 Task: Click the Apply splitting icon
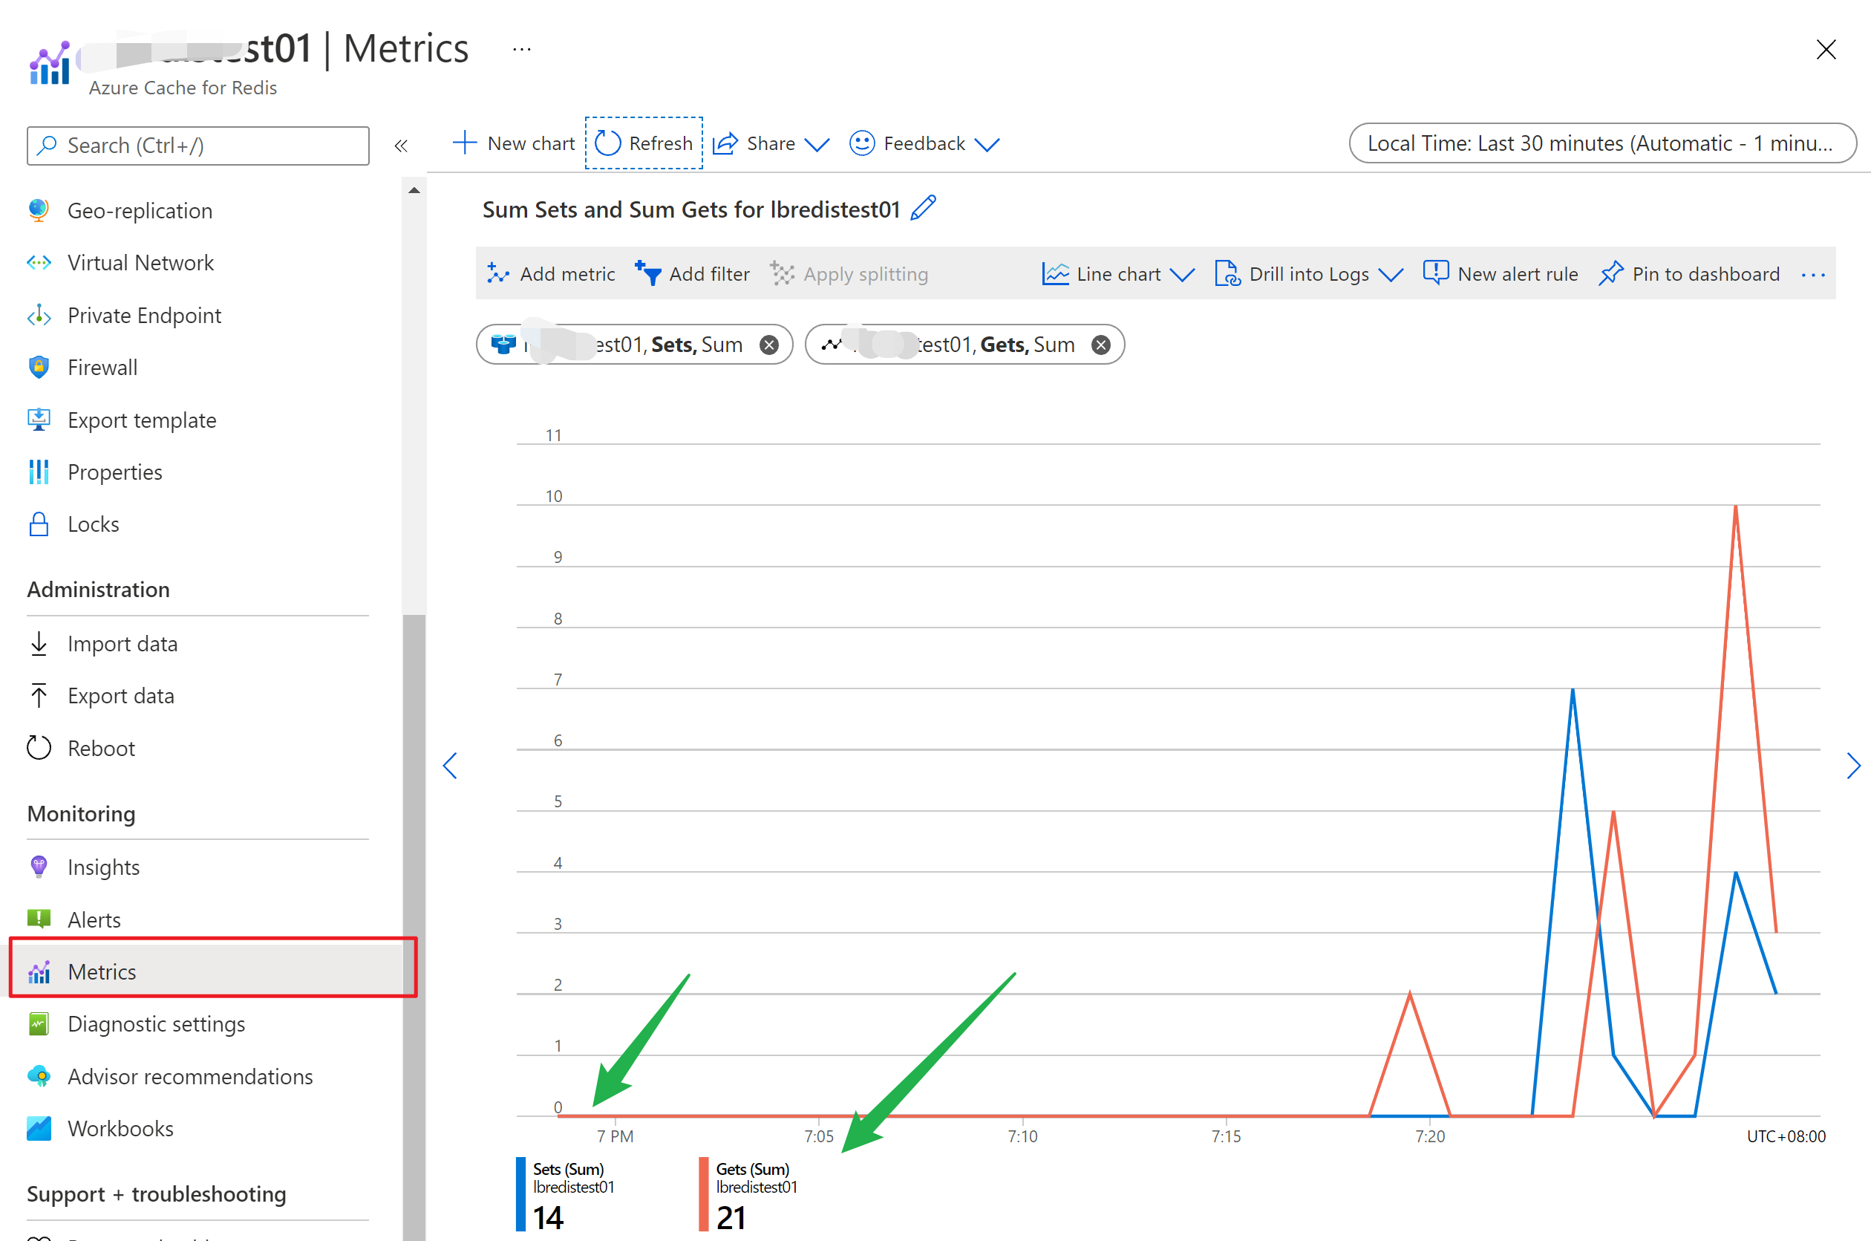click(783, 273)
